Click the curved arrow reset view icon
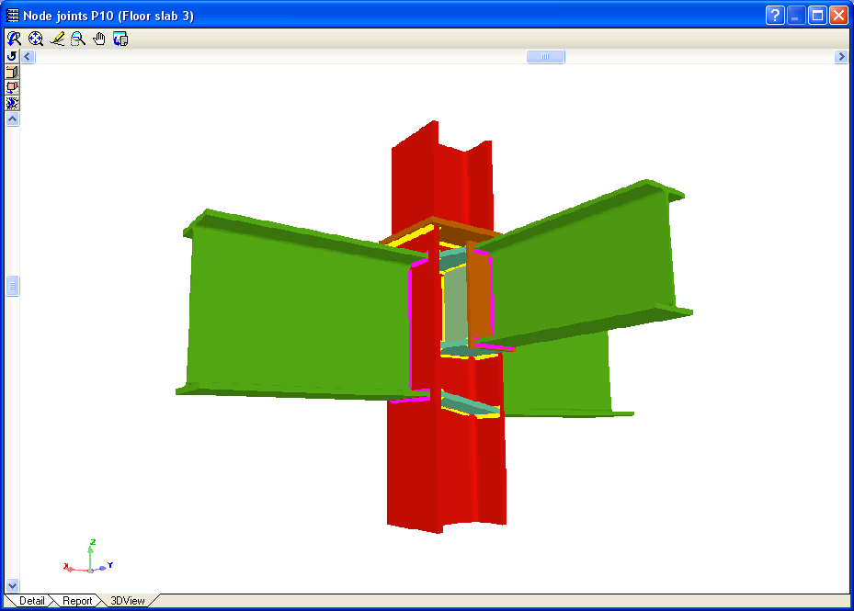 click(12, 56)
